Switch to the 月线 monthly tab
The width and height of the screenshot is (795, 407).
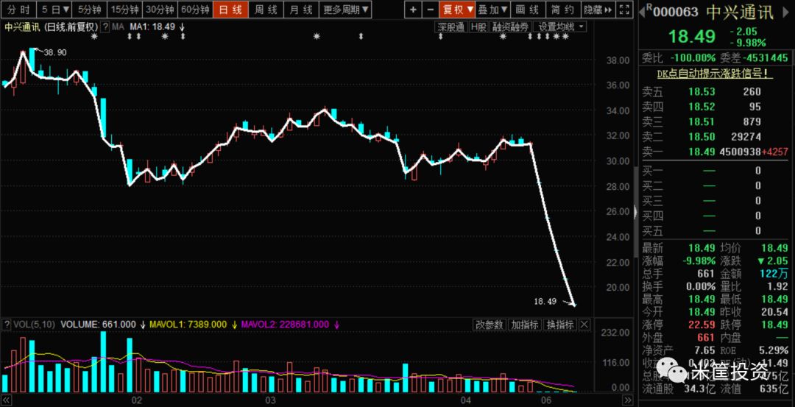click(300, 9)
